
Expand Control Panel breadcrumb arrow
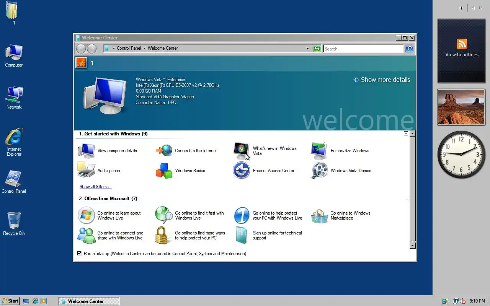[x=145, y=49]
